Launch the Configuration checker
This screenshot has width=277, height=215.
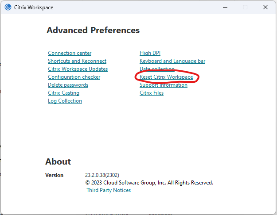(x=74, y=77)
